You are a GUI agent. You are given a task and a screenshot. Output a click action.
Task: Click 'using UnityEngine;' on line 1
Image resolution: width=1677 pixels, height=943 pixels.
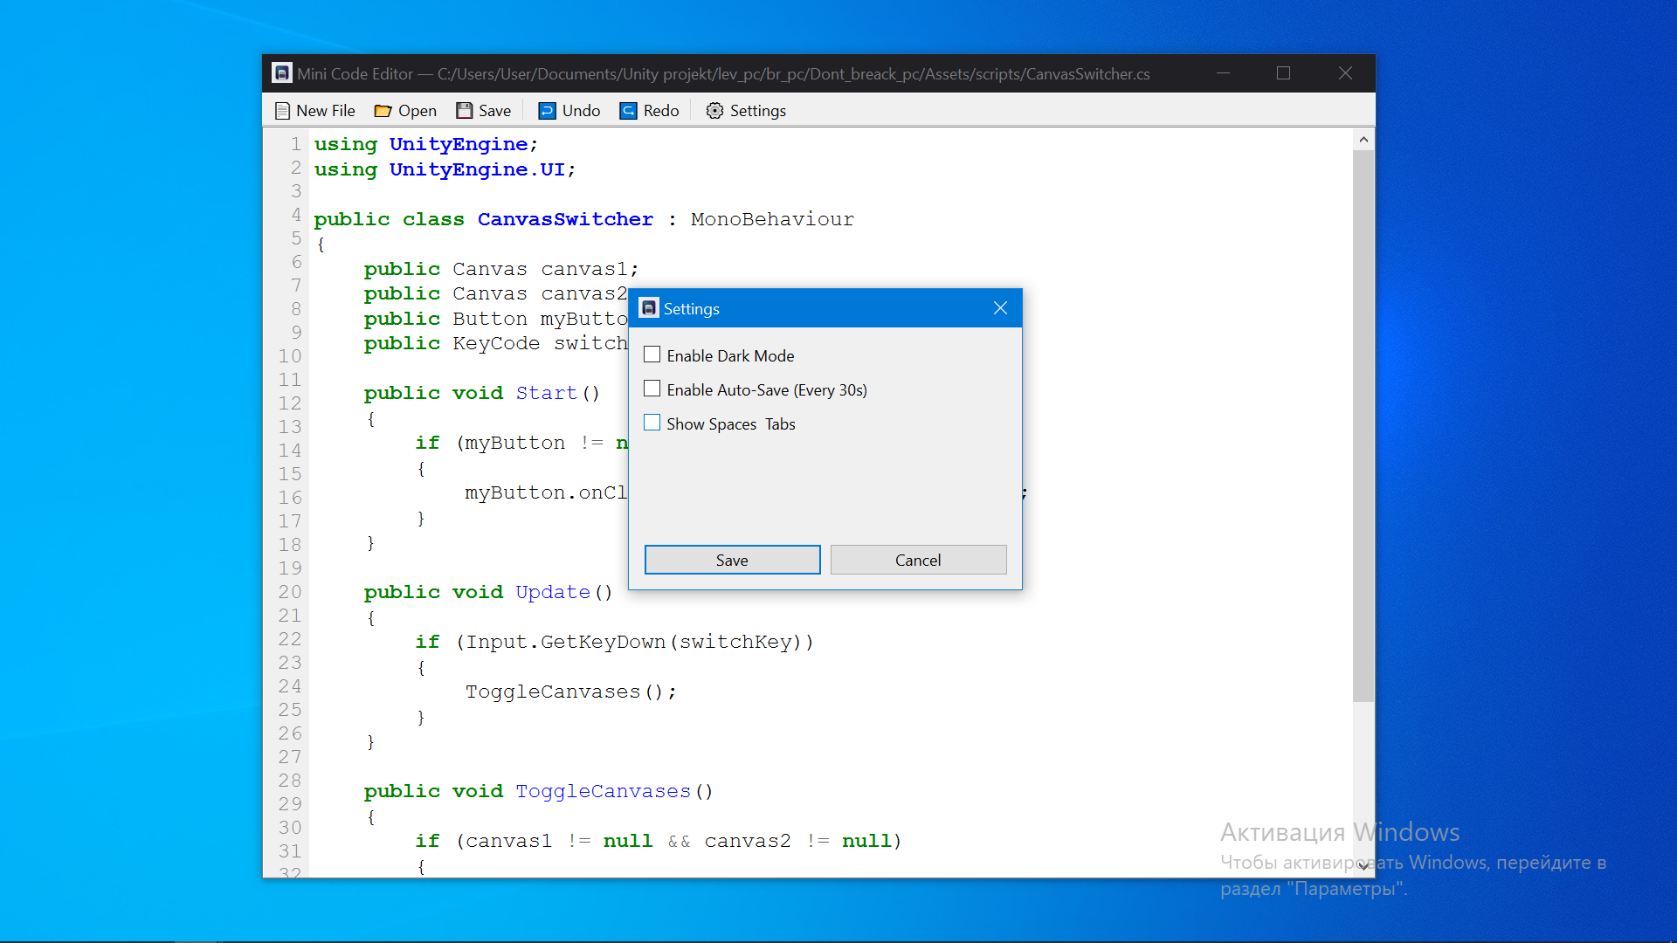[x=426, y=144]
